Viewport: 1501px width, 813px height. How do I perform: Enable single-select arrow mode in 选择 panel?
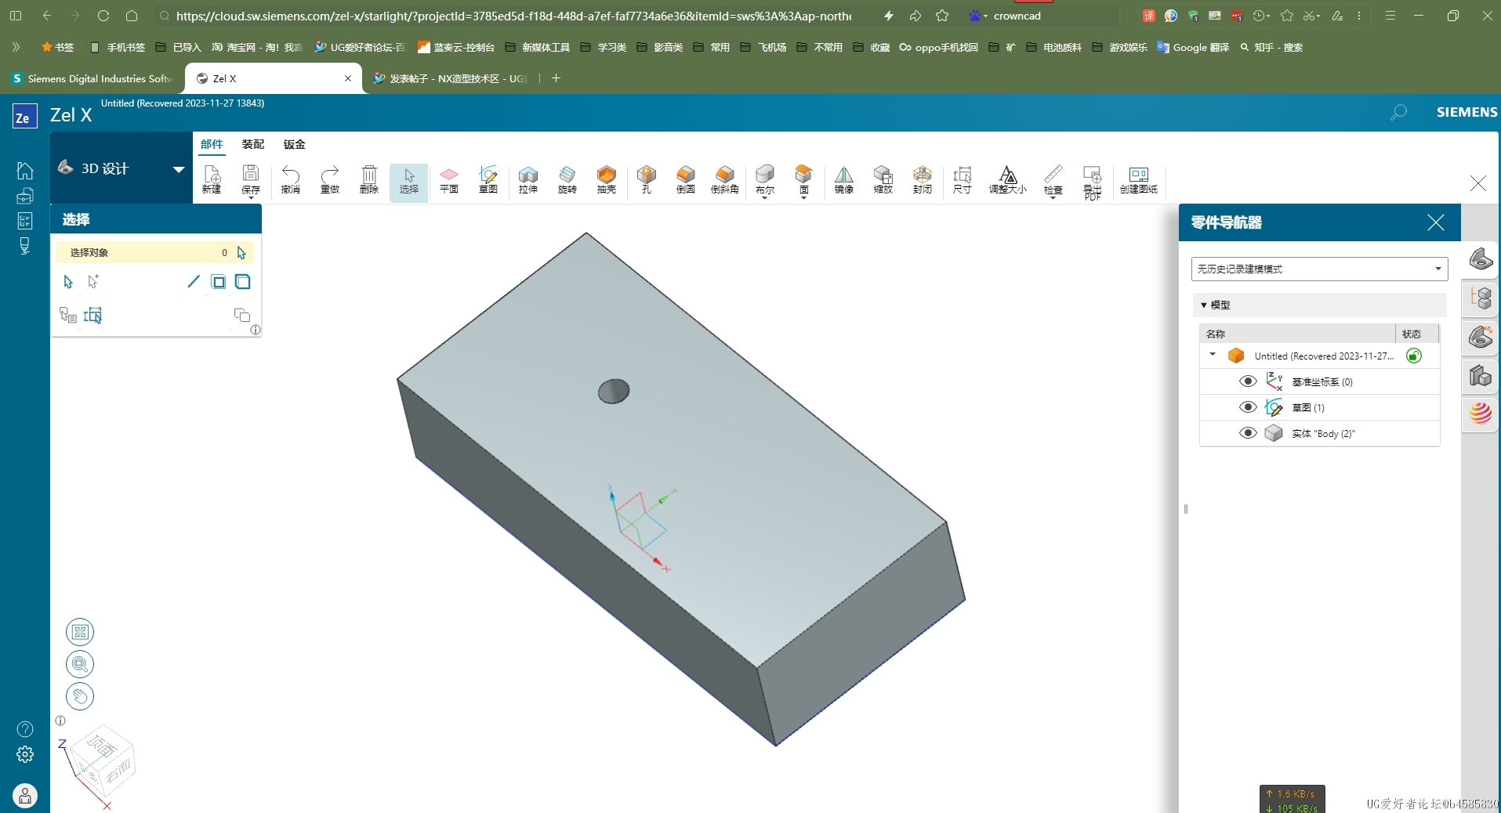click(x=68, y=282)
